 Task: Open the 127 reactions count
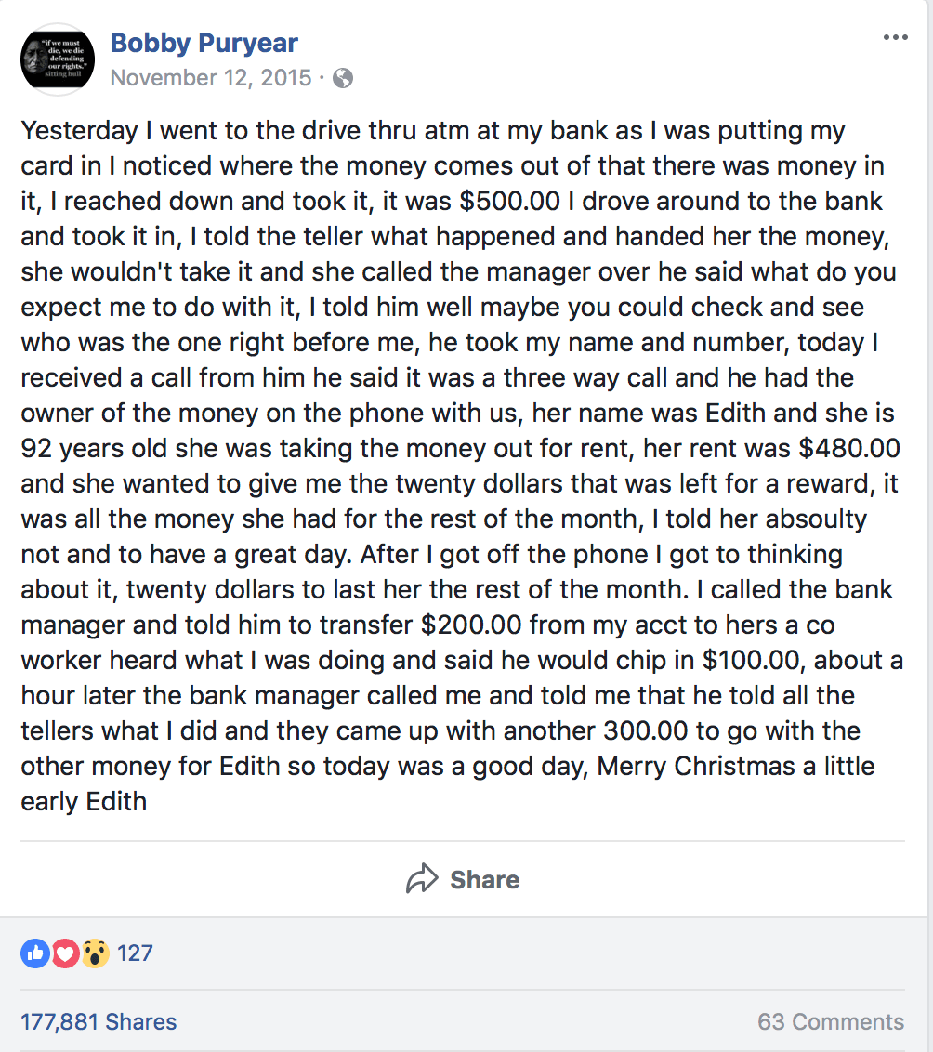[x=135, y=953]
